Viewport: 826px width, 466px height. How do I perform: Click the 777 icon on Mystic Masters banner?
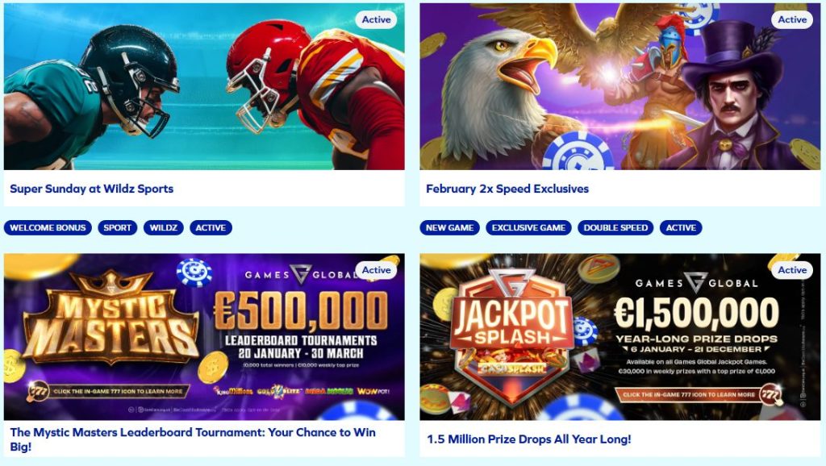pyautogui.click(x=38, y=391)
